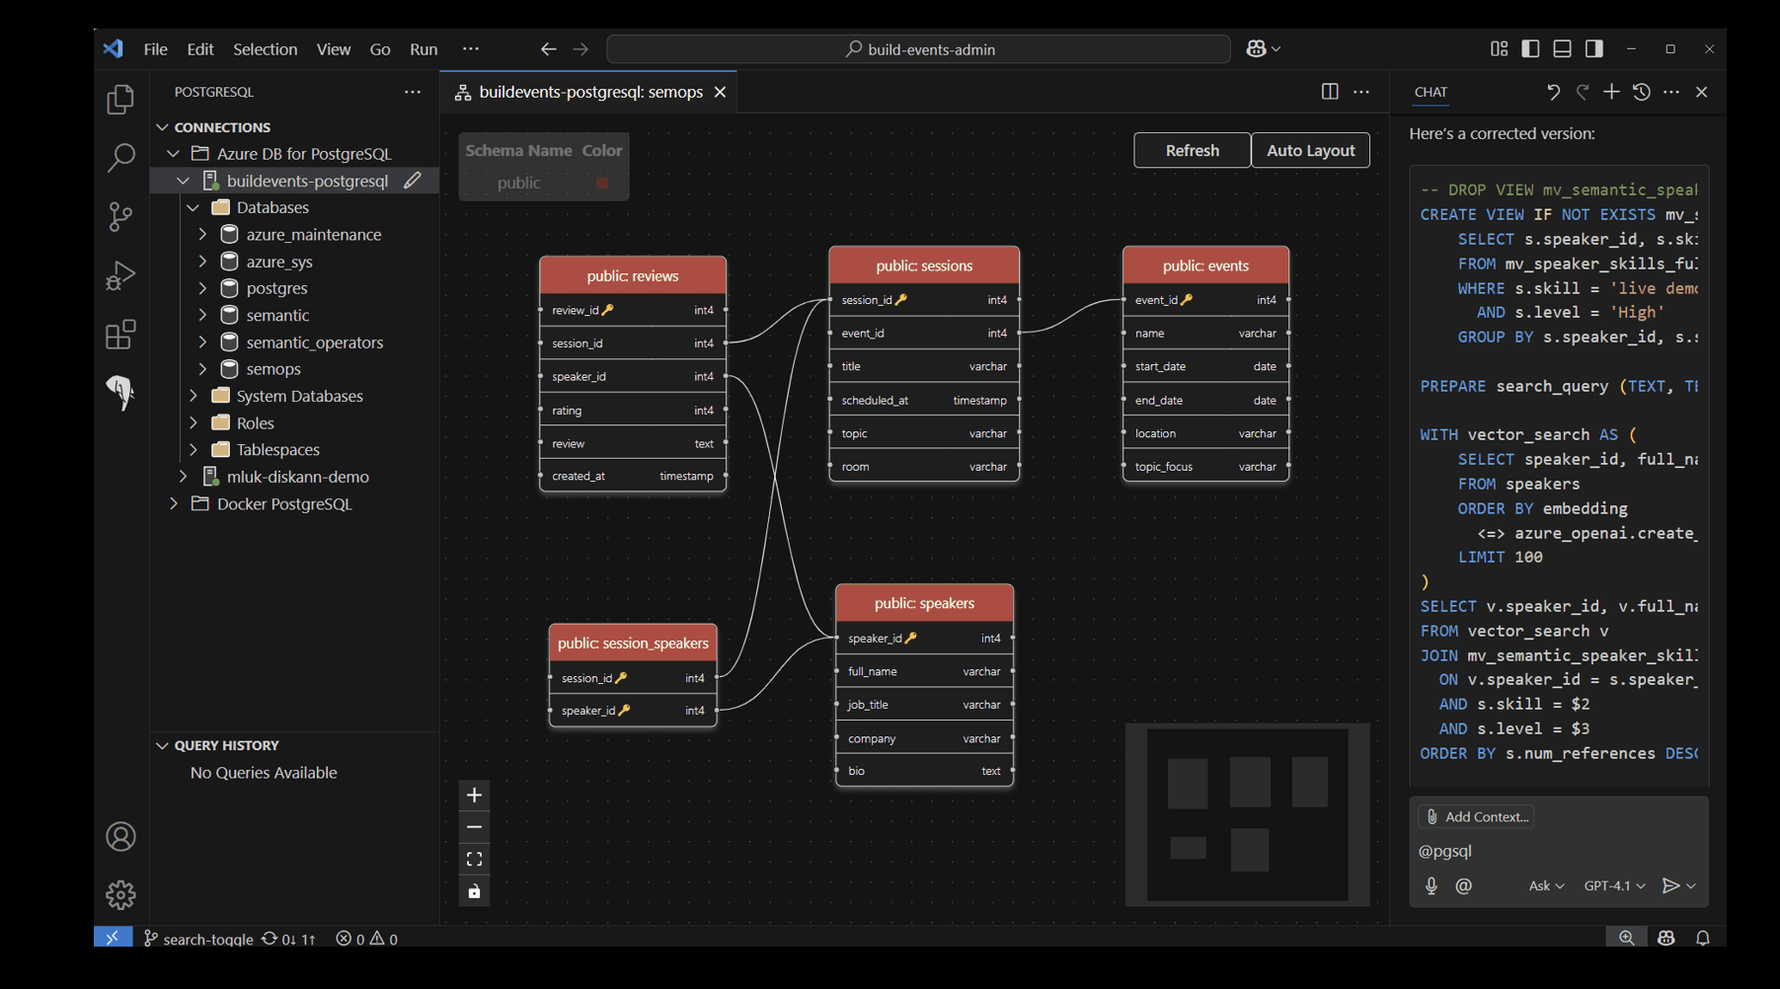The image size is (1780, 989).
Task: Open the Extensions view
Action: coord(119,335)
